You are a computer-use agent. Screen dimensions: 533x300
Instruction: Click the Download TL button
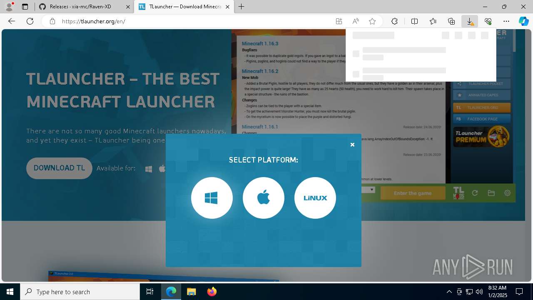coord(59,168)
